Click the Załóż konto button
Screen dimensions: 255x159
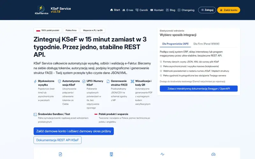point(229,10)
